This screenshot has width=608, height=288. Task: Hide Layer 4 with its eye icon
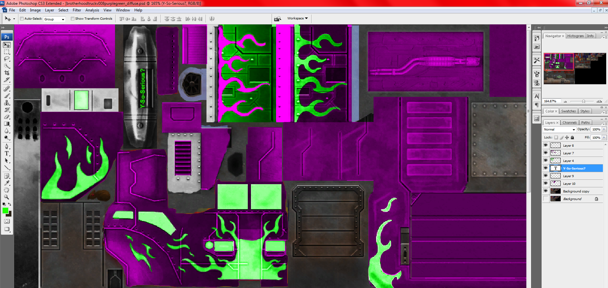click(x=546, y=160)
